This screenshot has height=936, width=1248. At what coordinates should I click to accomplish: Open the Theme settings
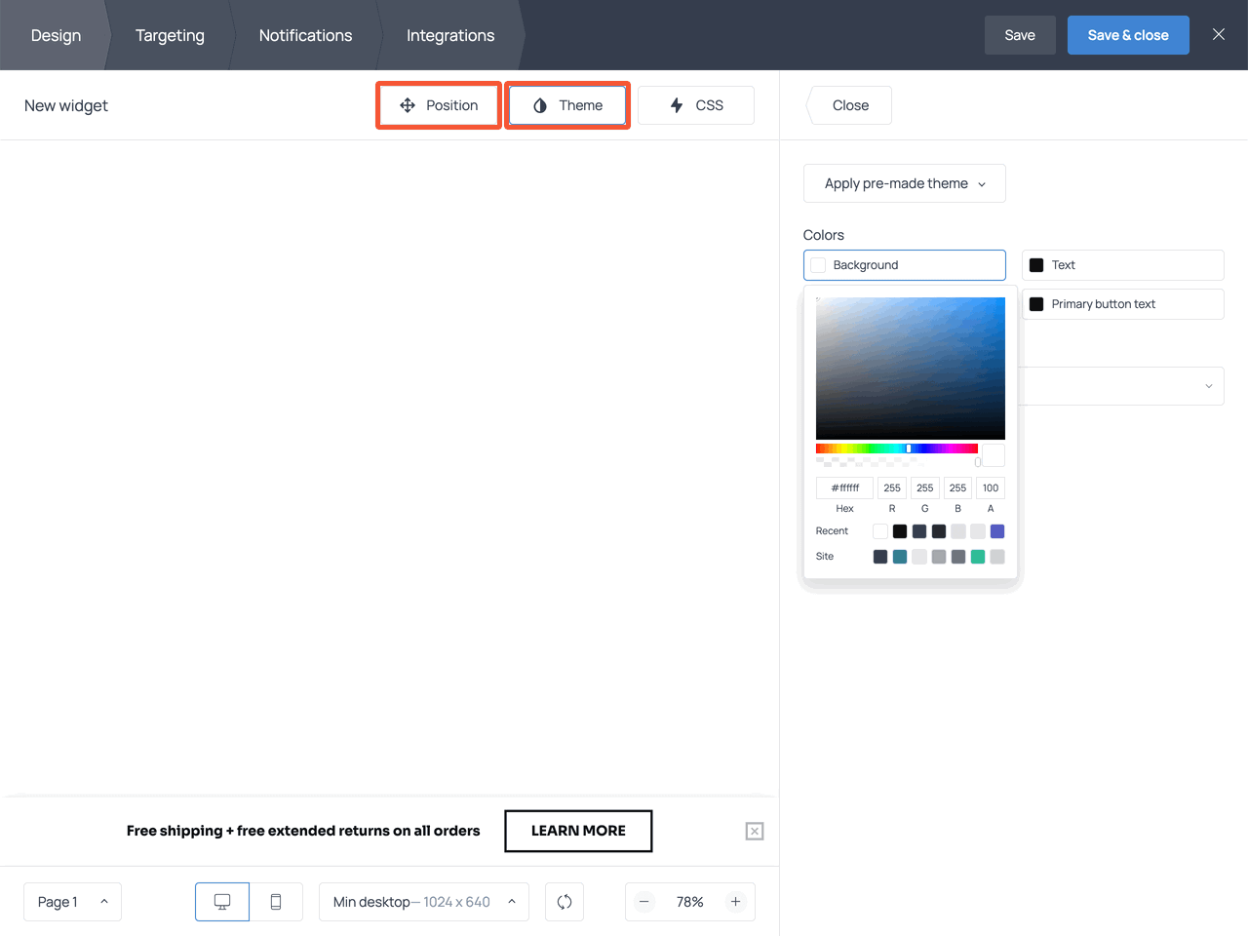pos(566,104)
